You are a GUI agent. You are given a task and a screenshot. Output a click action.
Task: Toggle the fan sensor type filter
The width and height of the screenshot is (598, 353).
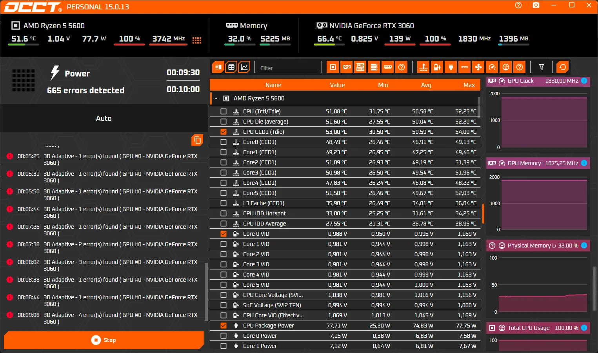478,67
